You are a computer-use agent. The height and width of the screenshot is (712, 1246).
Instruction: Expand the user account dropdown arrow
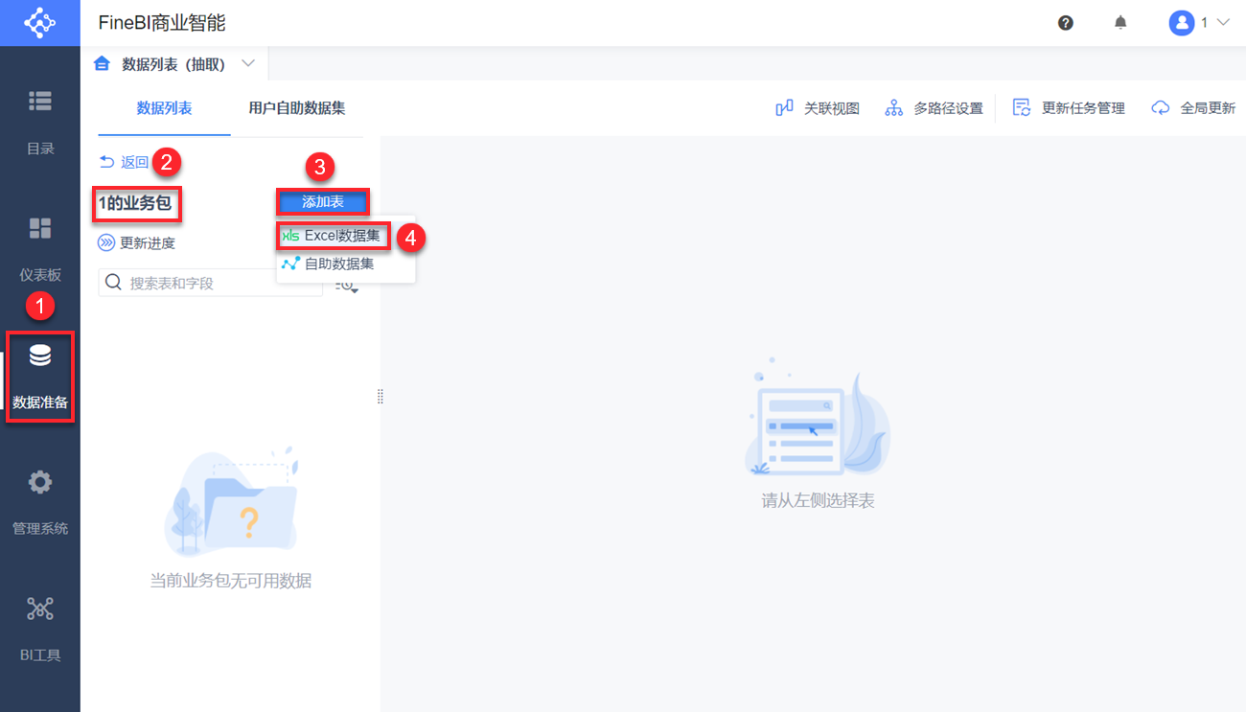tap(1222, 23)
